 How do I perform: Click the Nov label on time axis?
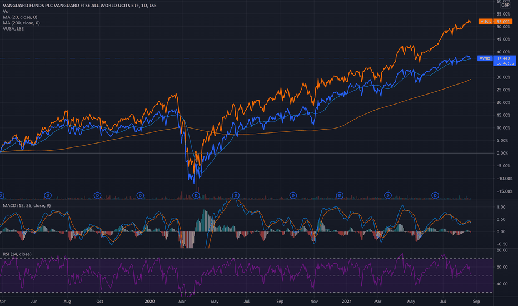(x=314, y=302)
